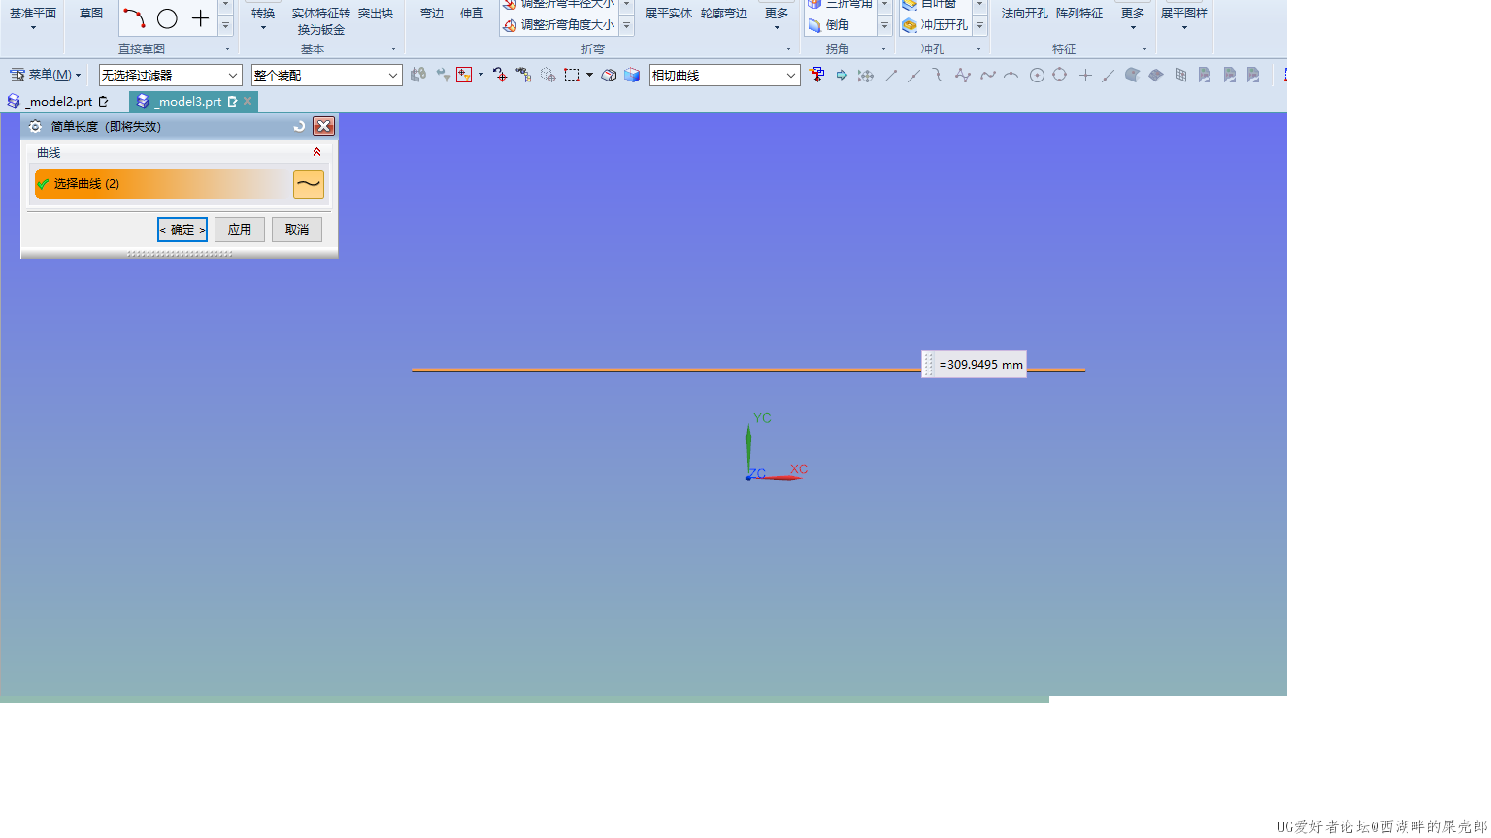Toggle the existing point (plus) snap icon
Image resolution: width=1491 pixels, height=838 pixels.
coord(1085,75)
